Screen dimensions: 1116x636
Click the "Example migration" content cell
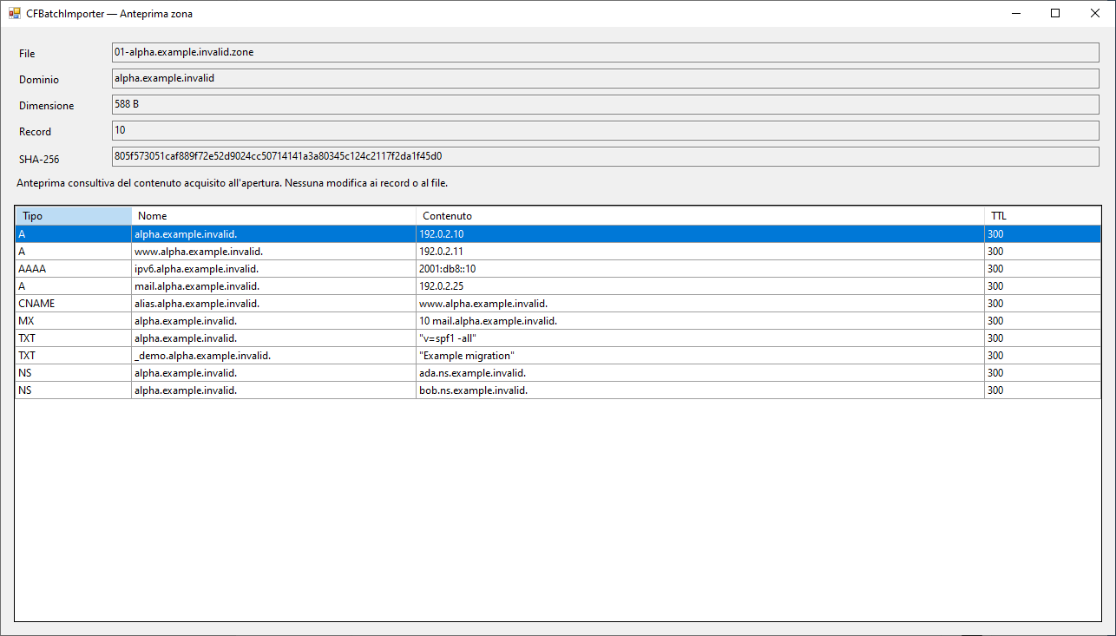coord(700,356)
